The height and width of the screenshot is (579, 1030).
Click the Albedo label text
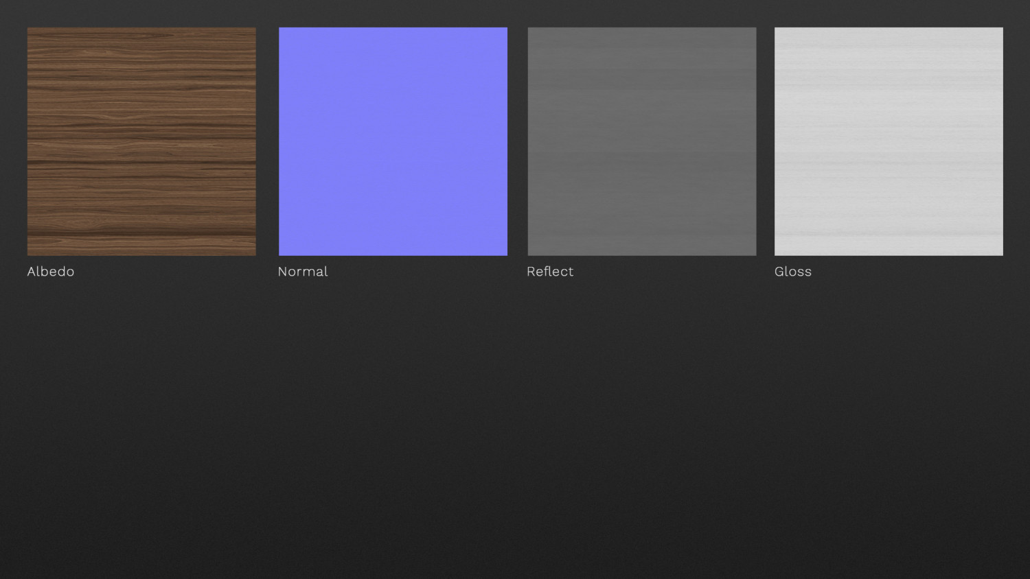click(51, 272)
